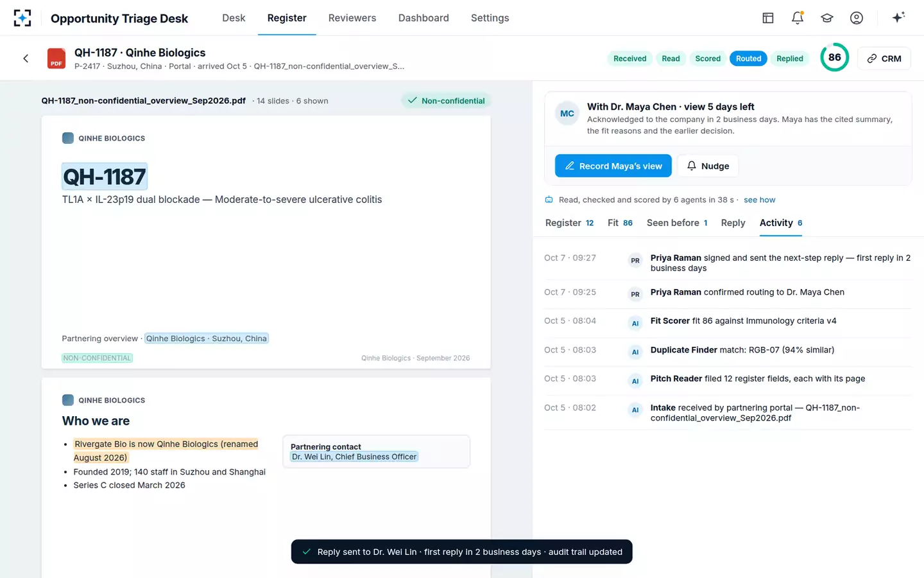924x578 pixels.
Task: Open the CRM link button
Action: (x=884, y=58)
